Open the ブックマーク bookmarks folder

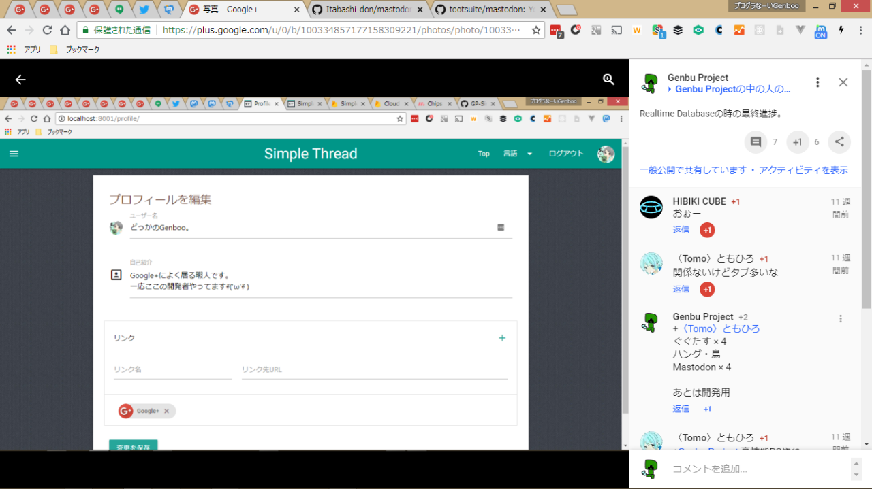(x=75, y=50)
